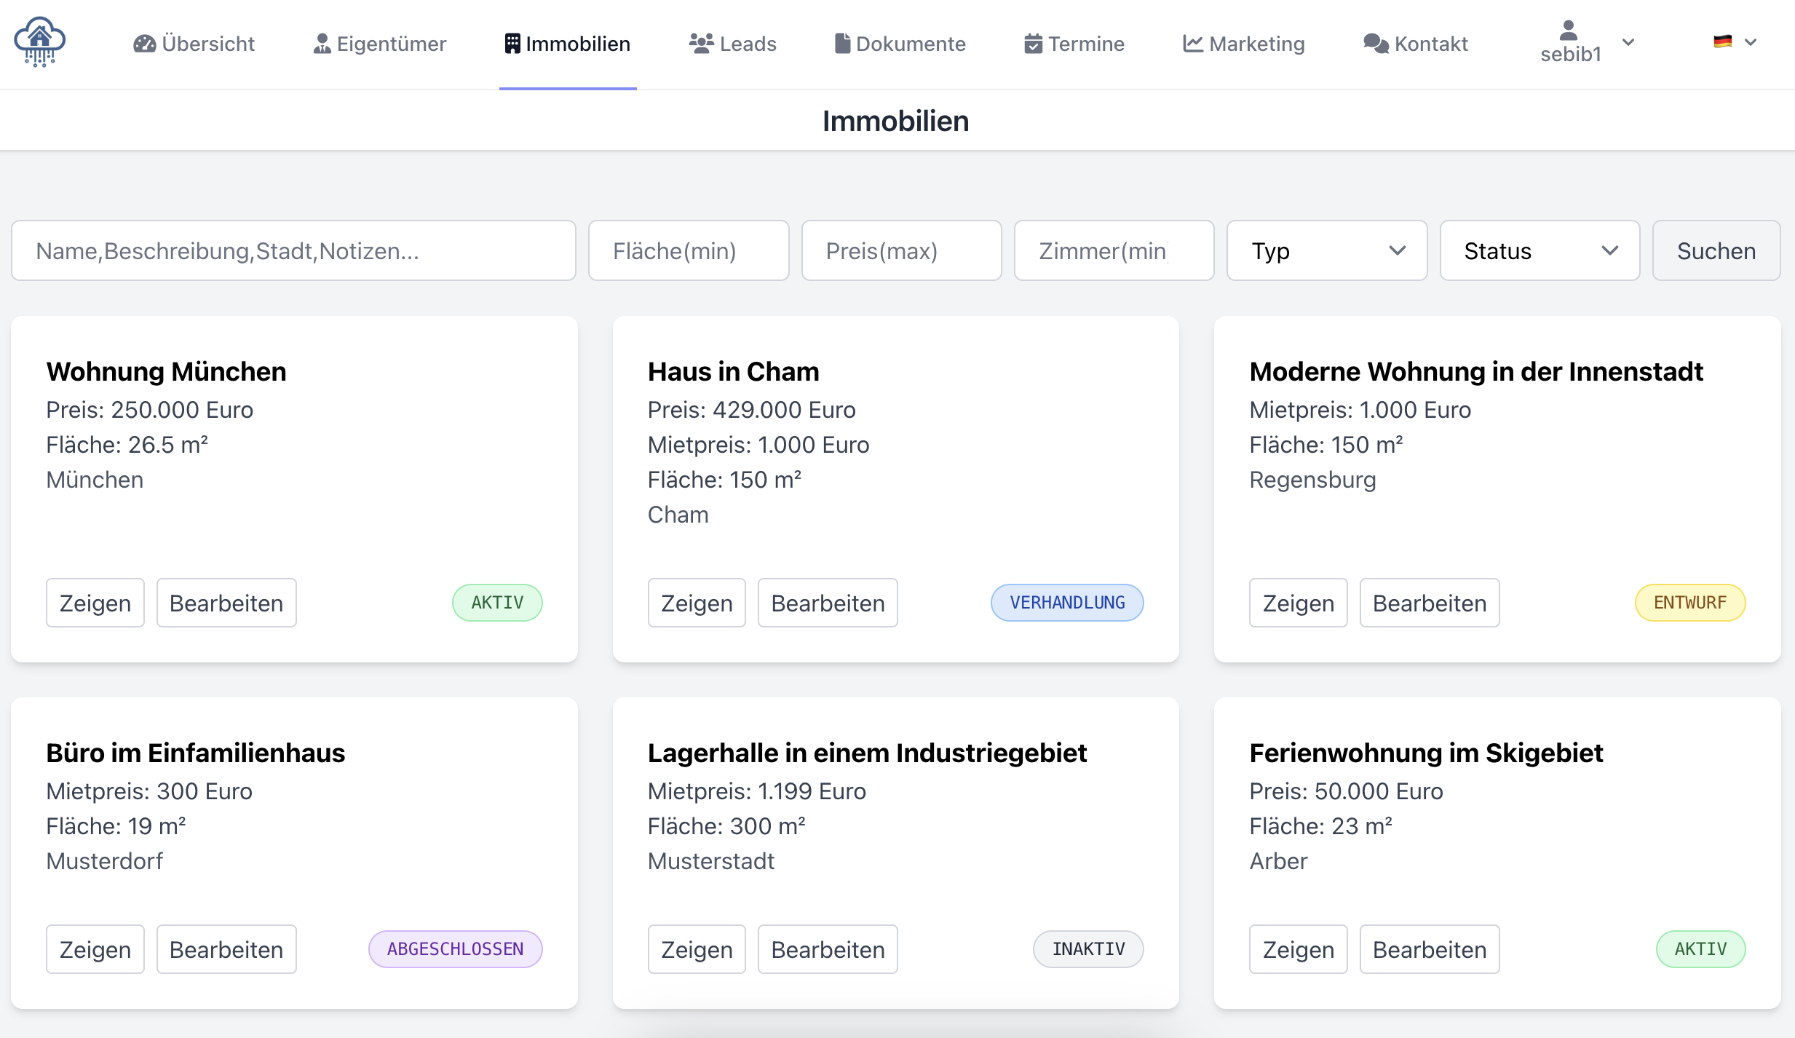Open the Übersicht menu item
This screenshot has width=1795, height=1038.
194,44
